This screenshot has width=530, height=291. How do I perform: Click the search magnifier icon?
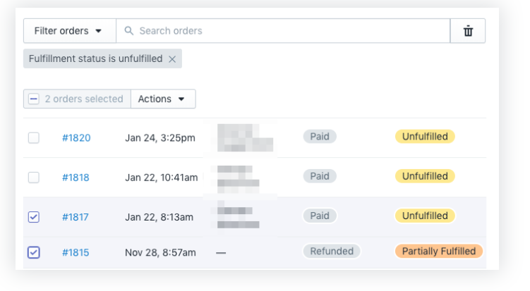[129, 31]
